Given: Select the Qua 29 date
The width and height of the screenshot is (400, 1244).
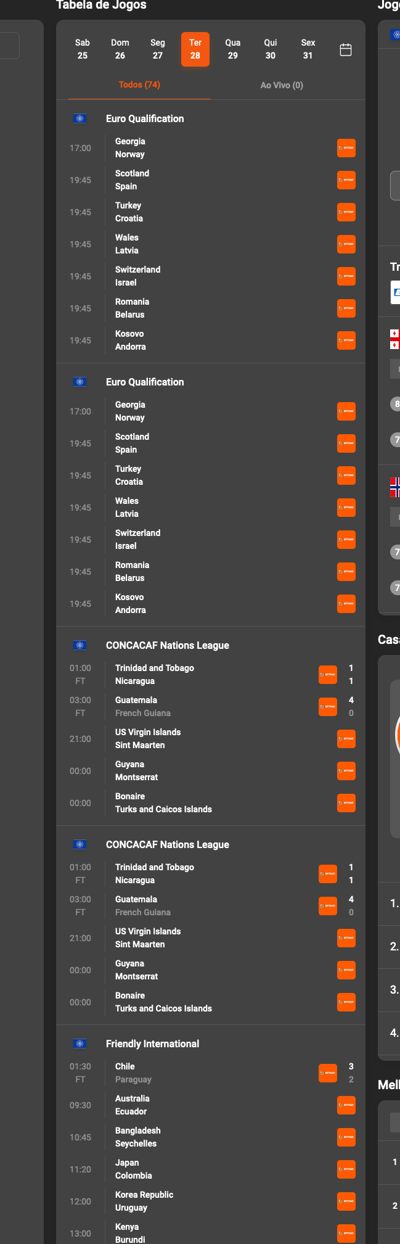Looking at the screenshot, I should [x=232, y=49].
